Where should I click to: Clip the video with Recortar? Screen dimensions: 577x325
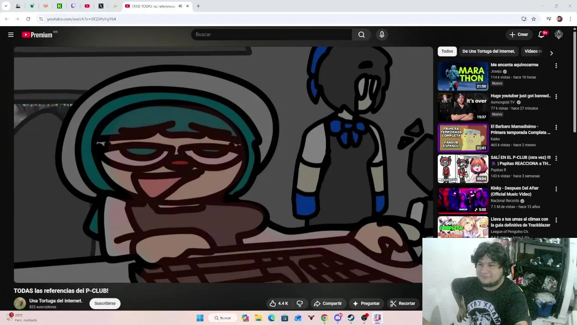pos(403,303)
